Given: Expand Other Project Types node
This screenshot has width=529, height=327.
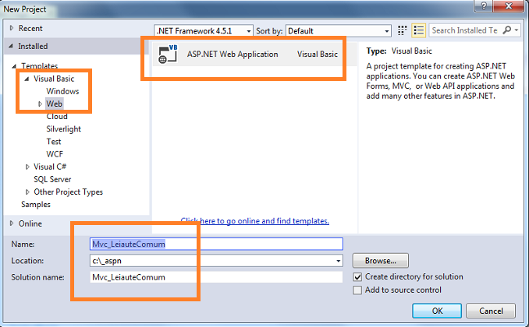Looking at the screenshot, I should coord(27,192).
